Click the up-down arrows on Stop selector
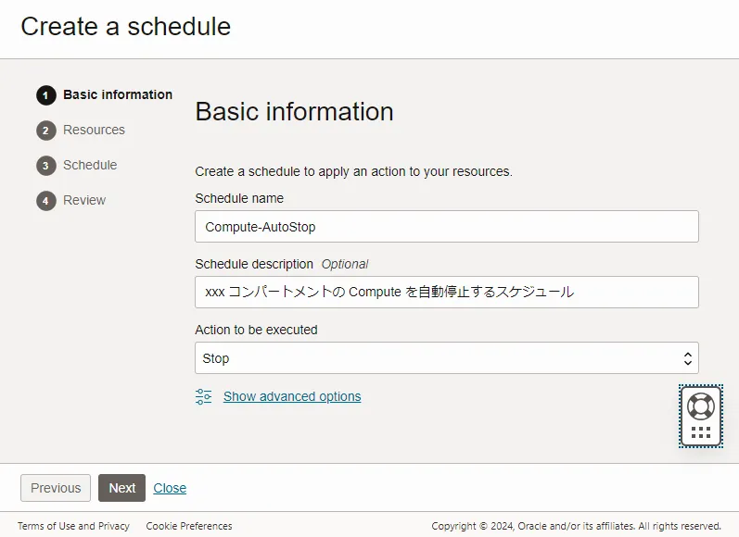Viewport: 739px width, 537px height. (x=688, y=358)
